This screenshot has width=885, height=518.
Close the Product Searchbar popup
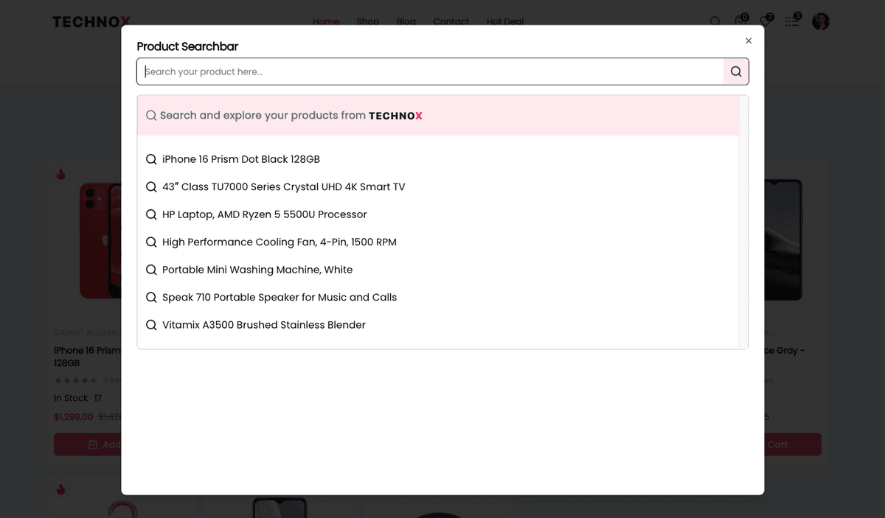coord(749,41)
